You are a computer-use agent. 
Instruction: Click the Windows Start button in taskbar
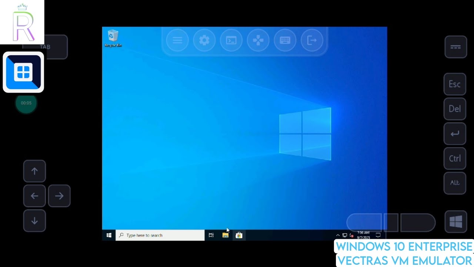(109, 235)
